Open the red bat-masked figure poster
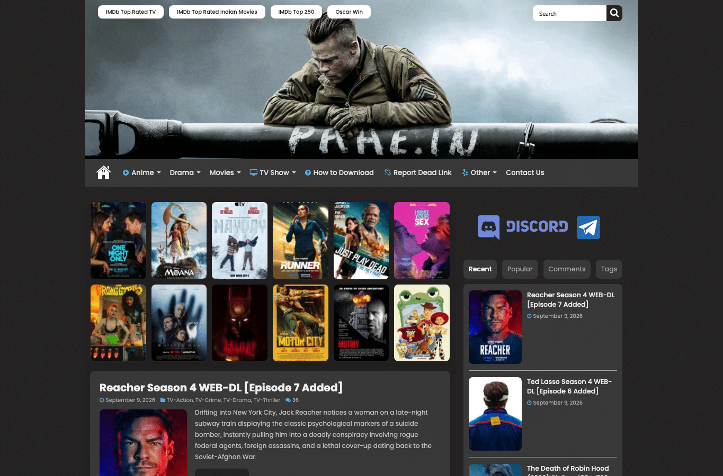The height and width of the screenshot is (476, 723). point(239,323)
